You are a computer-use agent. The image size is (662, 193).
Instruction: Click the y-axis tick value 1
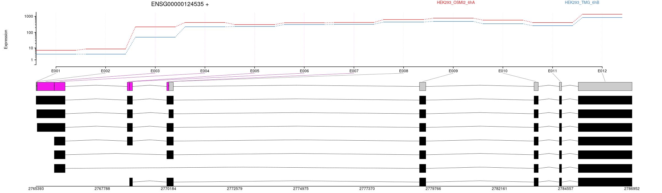32,60
